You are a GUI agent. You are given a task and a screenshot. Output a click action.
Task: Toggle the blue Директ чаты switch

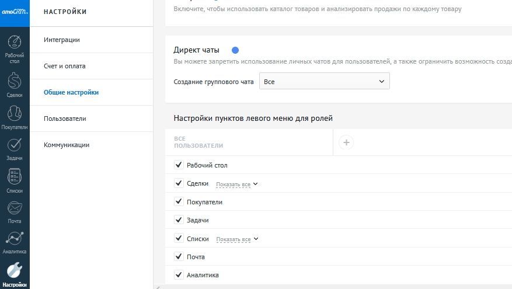235,50
